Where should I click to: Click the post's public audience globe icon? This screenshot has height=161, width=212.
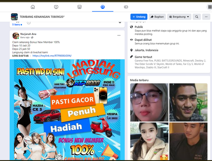pyautogui.click(x=32, y=37)
